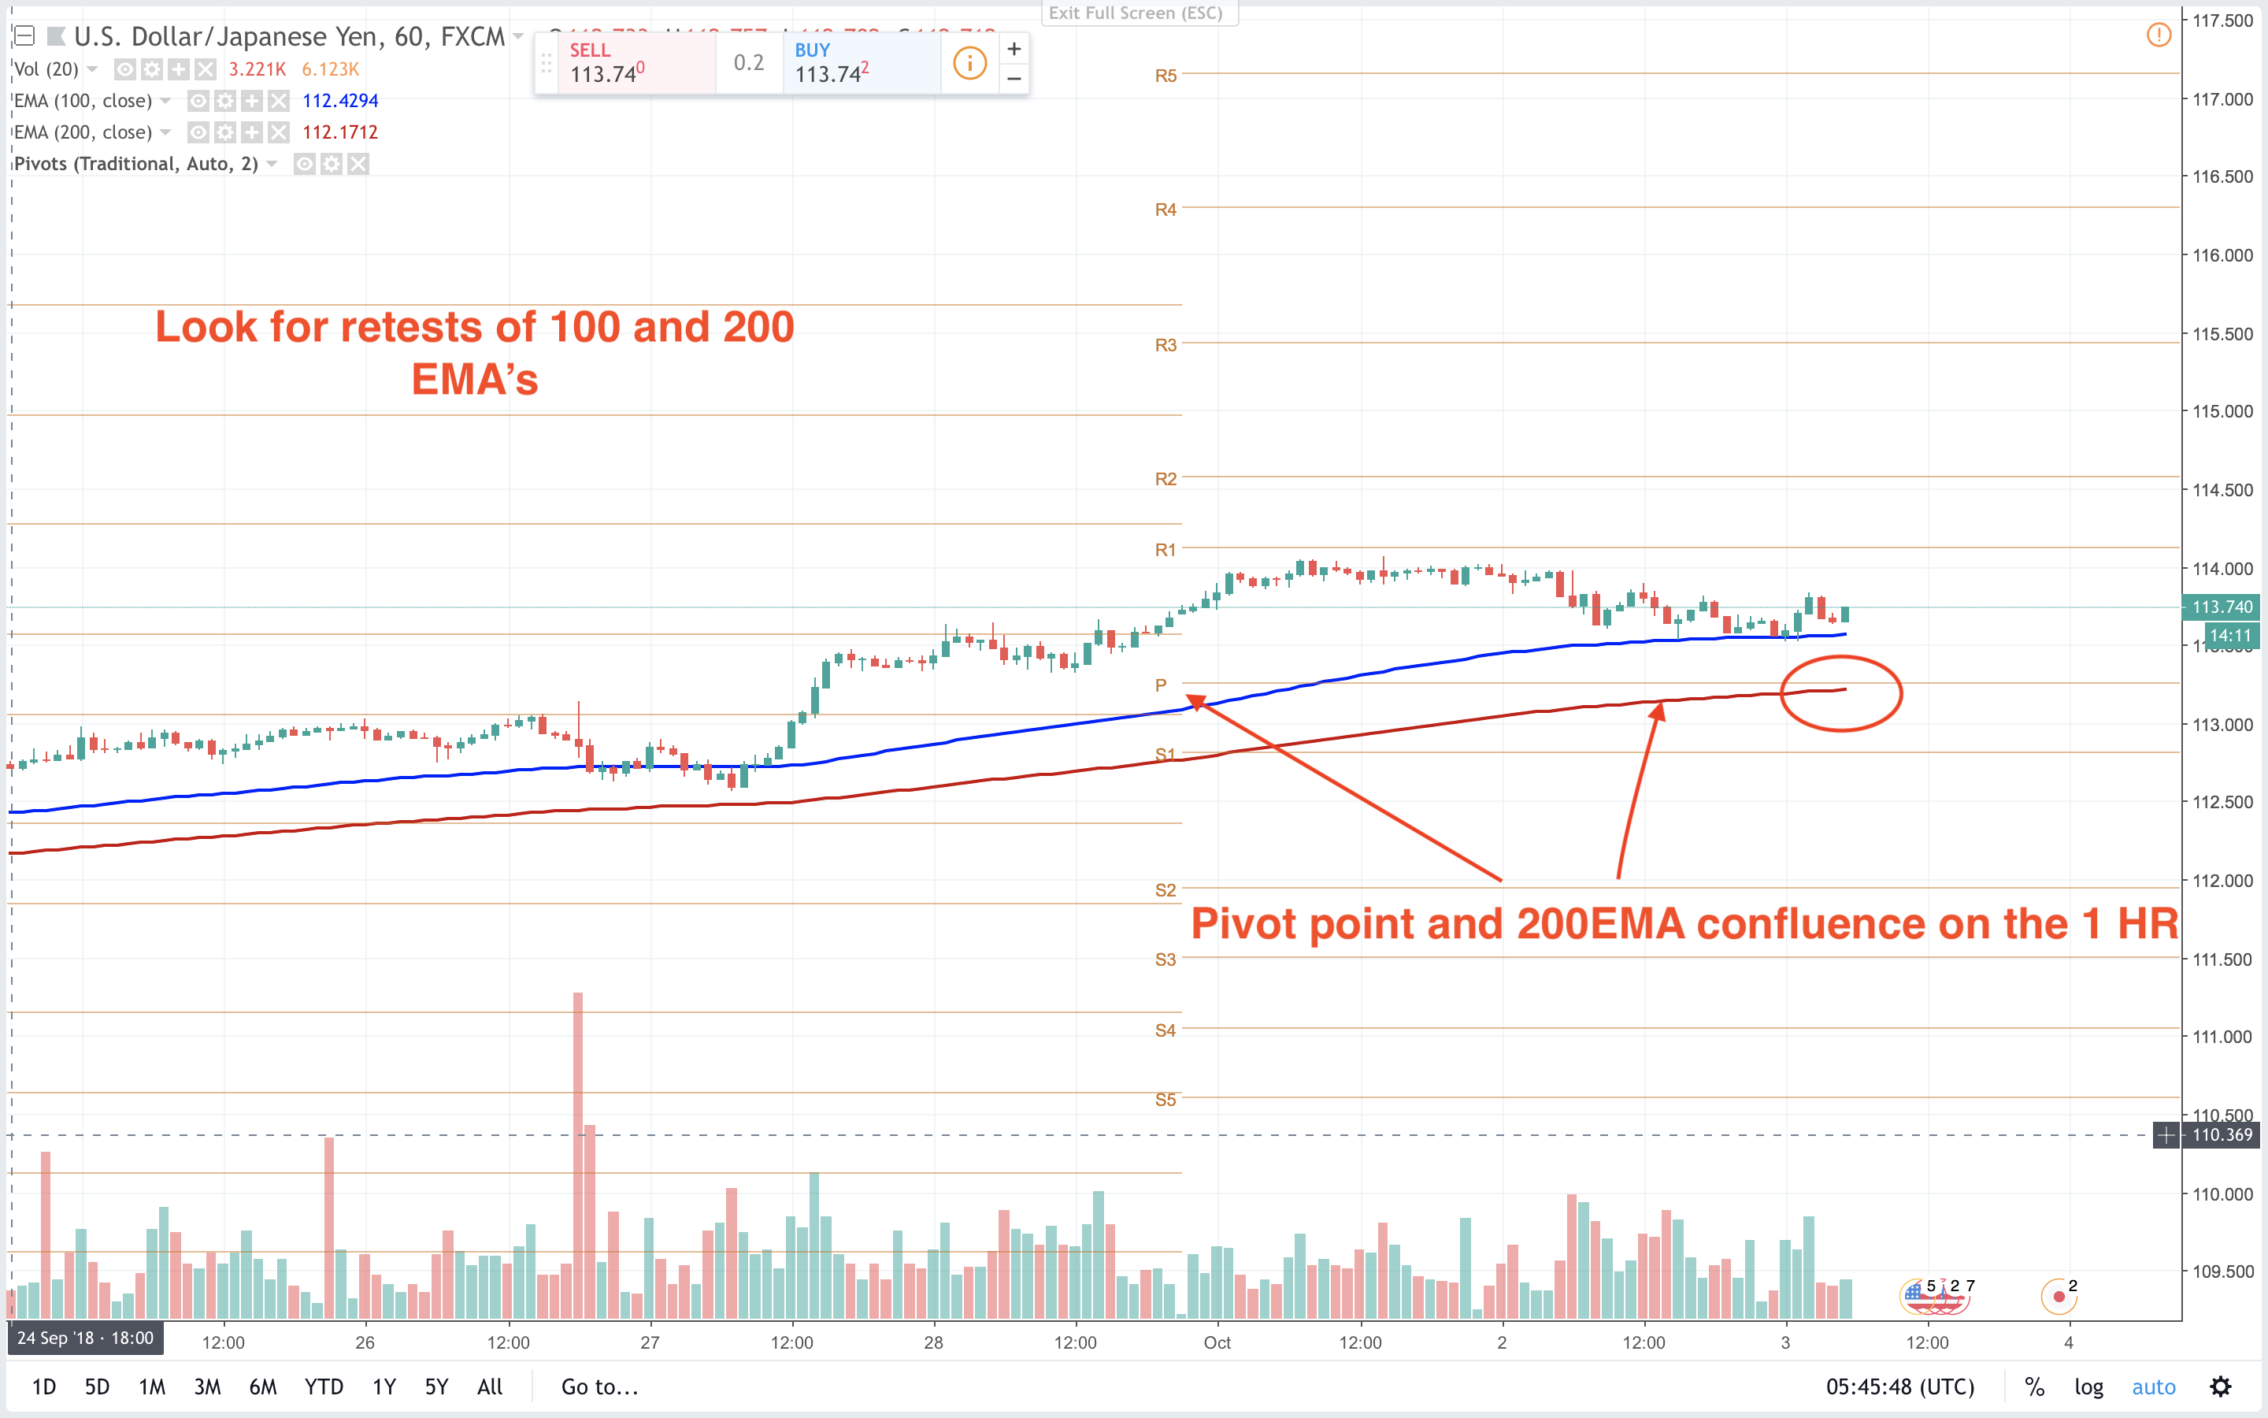Click the orange alert icon at top right
2268x1418 pixels.
coord(2159,35)
